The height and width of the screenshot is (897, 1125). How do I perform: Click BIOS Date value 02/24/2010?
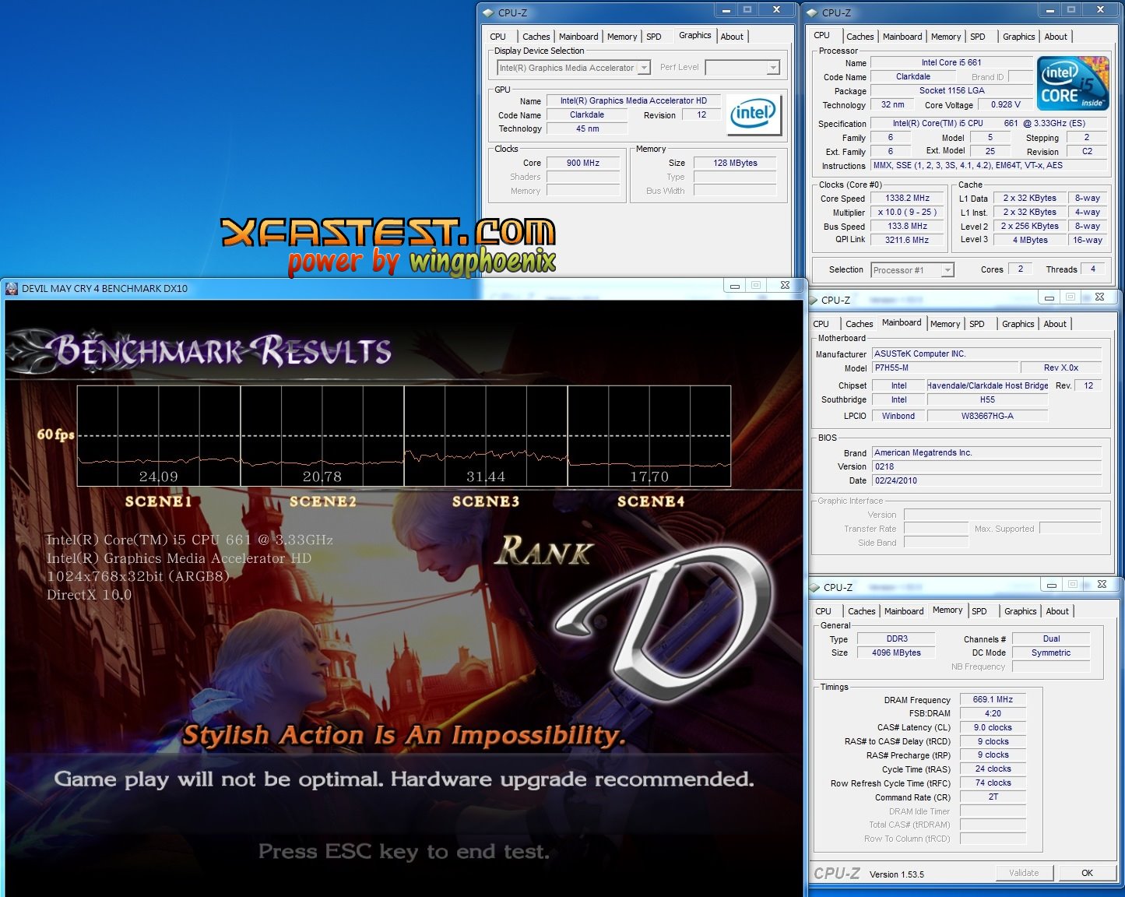click(x=986, y=480)
